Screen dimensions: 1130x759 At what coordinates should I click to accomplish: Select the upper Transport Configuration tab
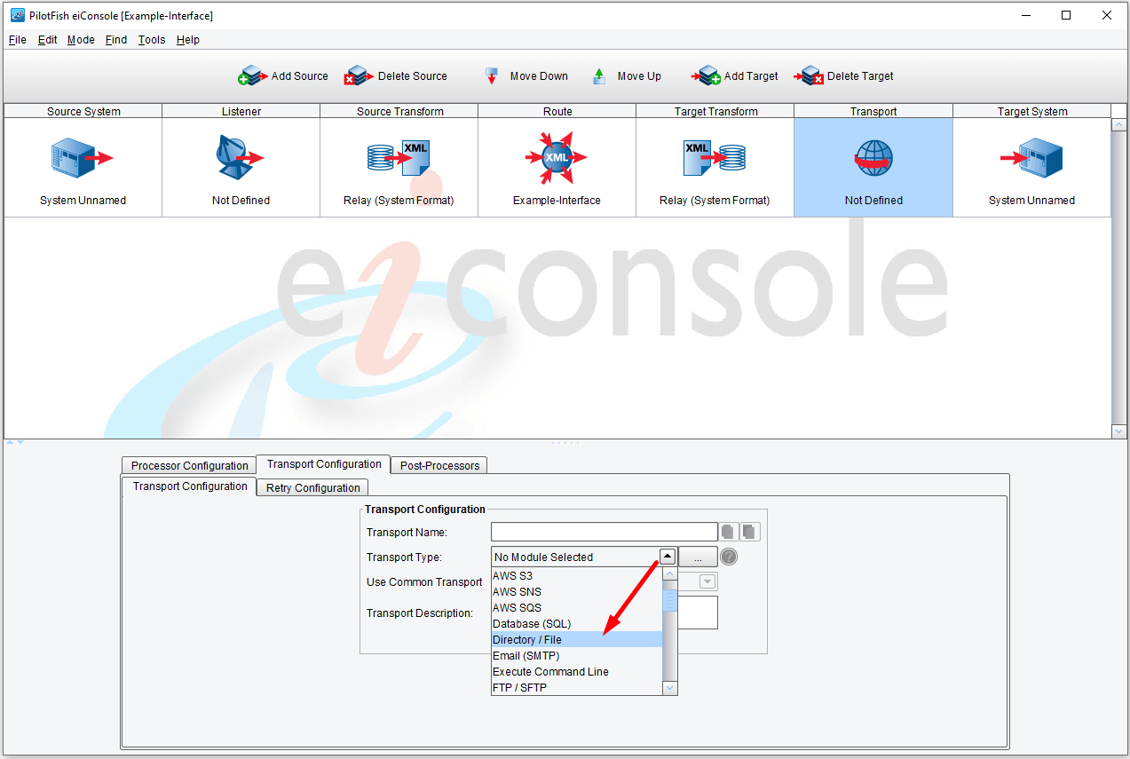(x=324, y=464)
